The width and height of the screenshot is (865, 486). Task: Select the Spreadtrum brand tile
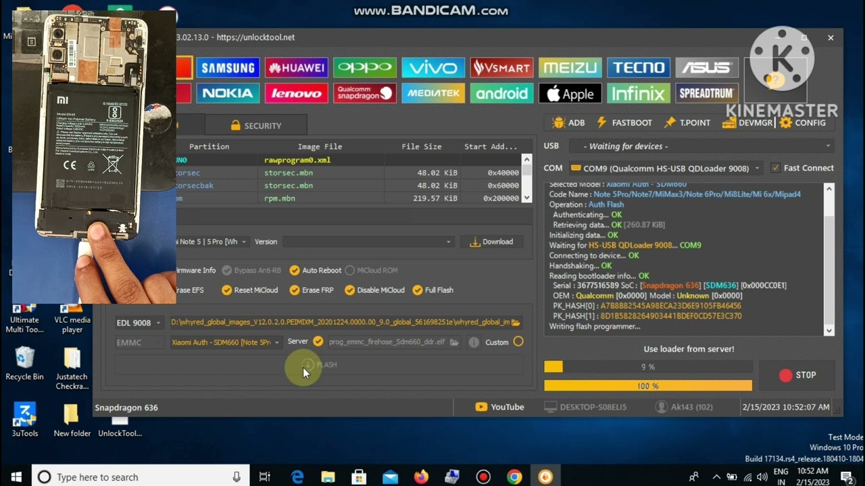[707, 93]
